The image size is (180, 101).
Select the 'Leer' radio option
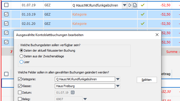click(21, 62)
